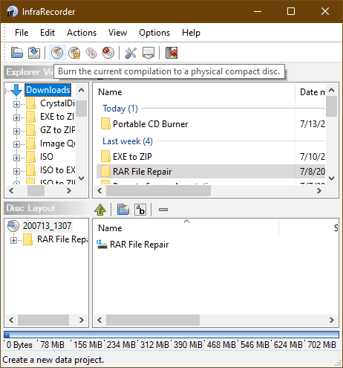
Task: Select project 200713_1307 in disc layout
Action: click(x=47, y=226)
